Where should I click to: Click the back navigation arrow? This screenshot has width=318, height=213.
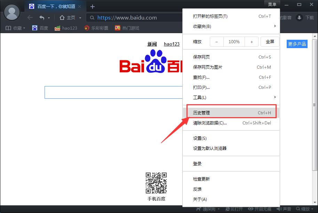tap(30, 18)
